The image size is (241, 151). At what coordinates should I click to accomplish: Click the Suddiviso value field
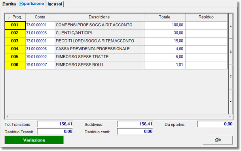135,124
